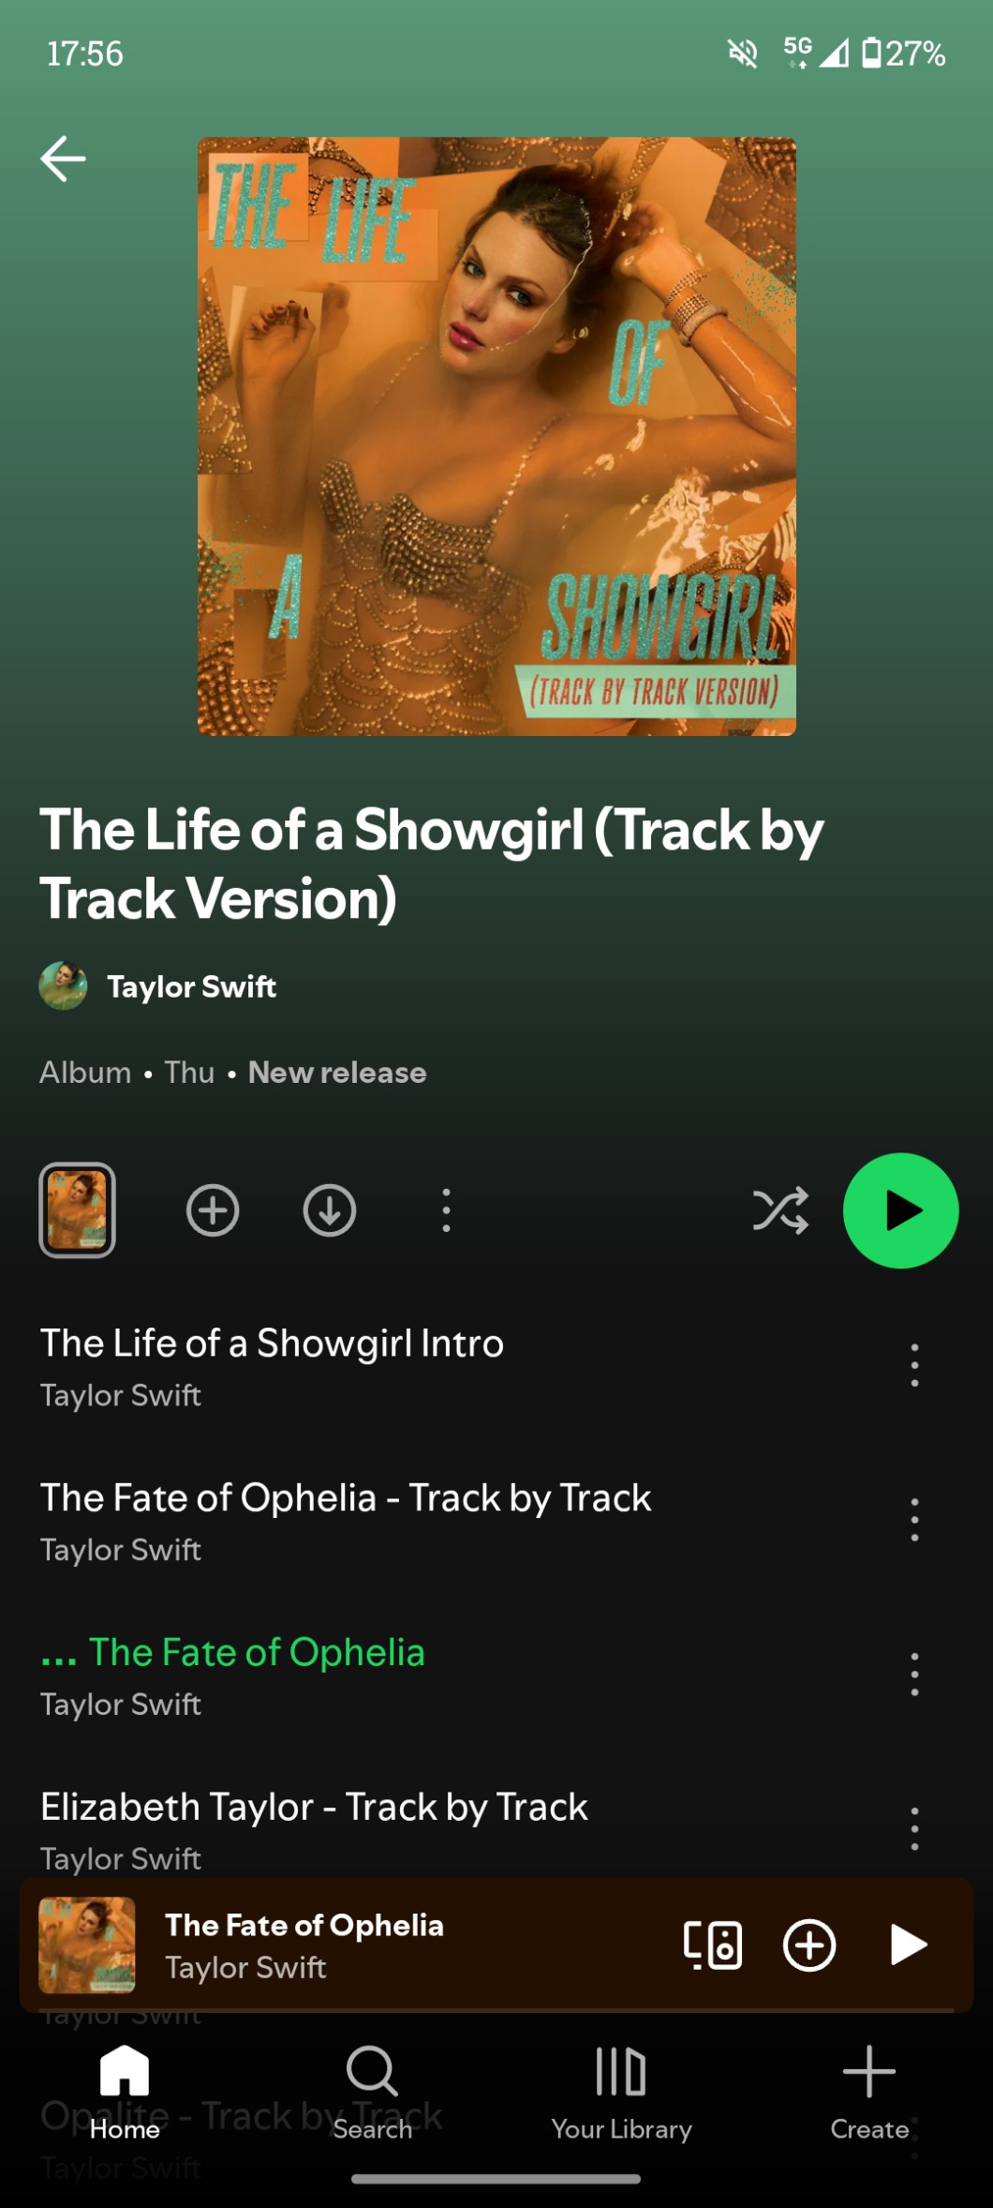Open album preview thumbnail button
The width and height of the screenshot is (993, 2208).
point(77,1210)
